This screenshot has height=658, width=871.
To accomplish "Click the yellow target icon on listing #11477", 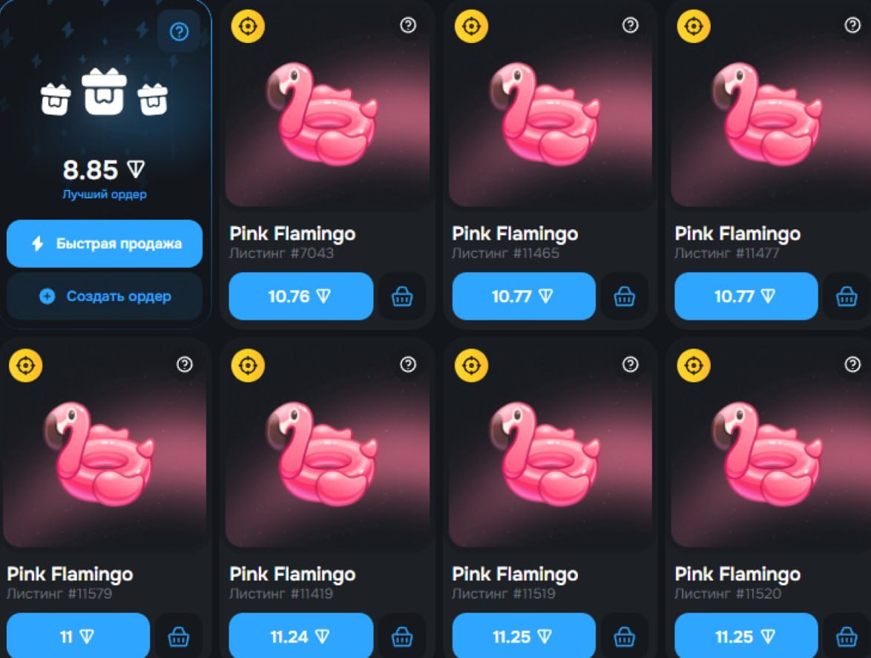I will (x=693, y=26).
